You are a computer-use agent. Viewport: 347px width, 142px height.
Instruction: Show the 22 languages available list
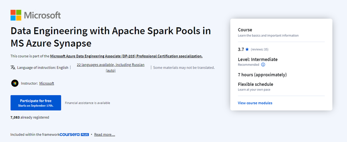click(111, 68)
